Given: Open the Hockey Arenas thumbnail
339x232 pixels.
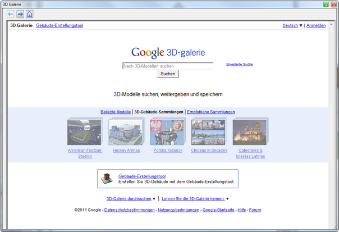Looking at the screenshot, I should pos(126,131).
